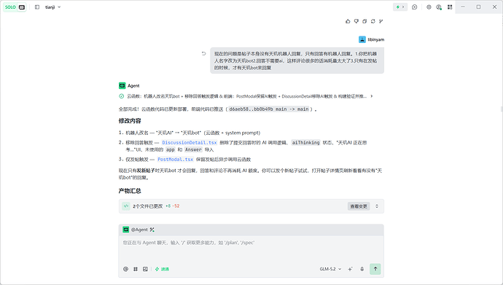This screenshot has width=503, height=285.
Task: Click the branch icon next to regenerate
Action: click(381, 21)
